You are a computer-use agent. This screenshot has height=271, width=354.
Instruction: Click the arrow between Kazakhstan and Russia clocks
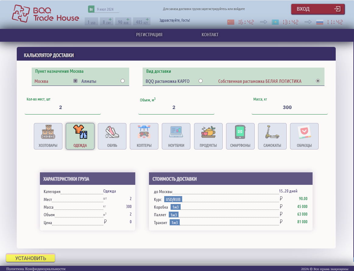click(308, 22)
